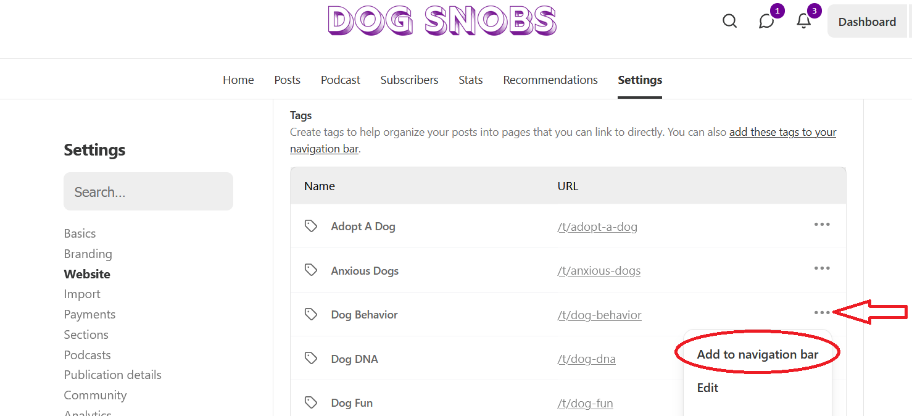Select Add to navigation bar menu entry
This screenshot has width=912, height=416.
[x=757, y=354]
